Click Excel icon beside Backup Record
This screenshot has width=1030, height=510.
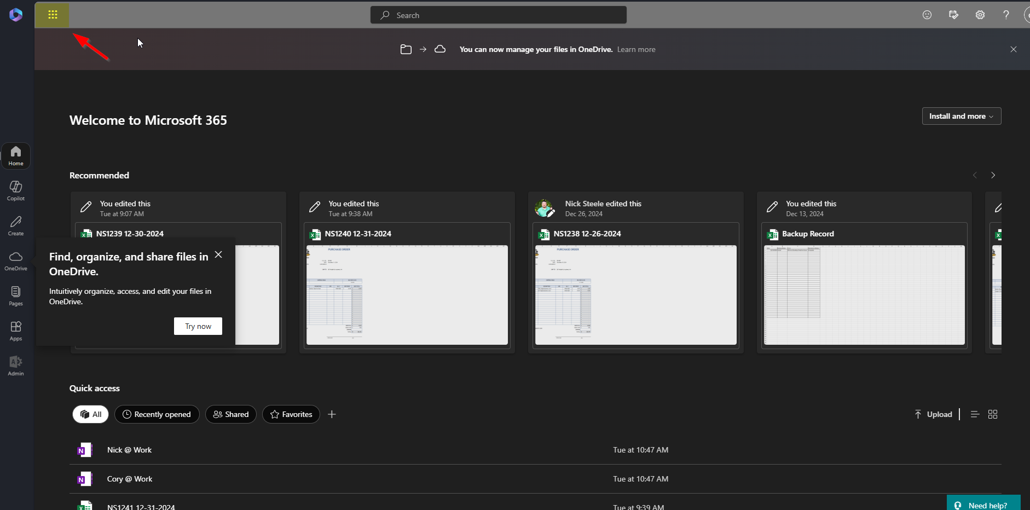(773, 234)
